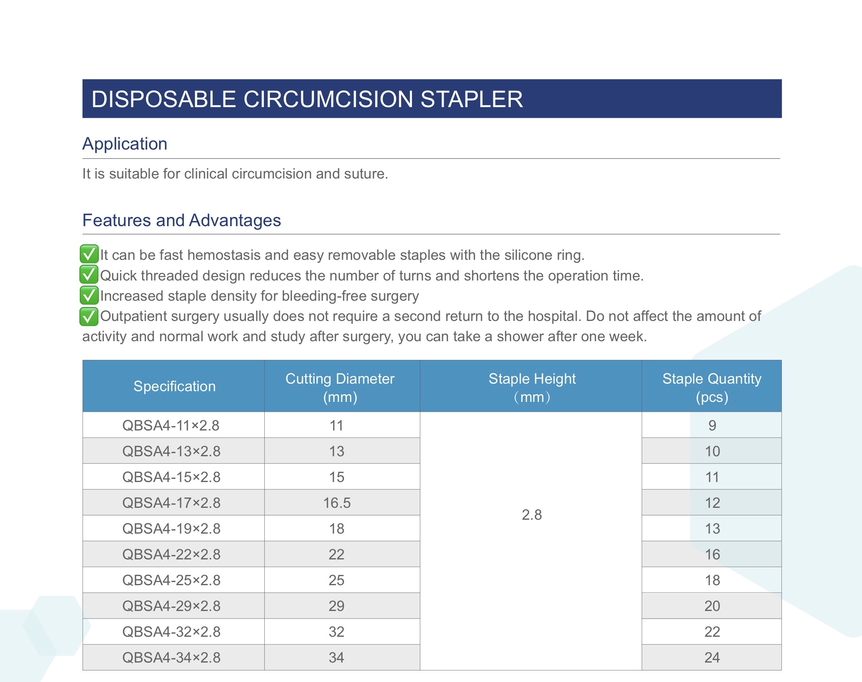Click the 16.5 cutting diameter value
The height and width of the screenshot is (682, 862).
pos(337,503)
